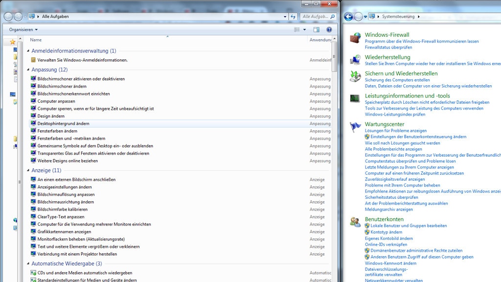Select Bildschirmschonerkennwort einrichten

tap(73, 94)
